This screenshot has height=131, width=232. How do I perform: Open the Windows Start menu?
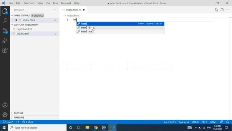(4, 128)
